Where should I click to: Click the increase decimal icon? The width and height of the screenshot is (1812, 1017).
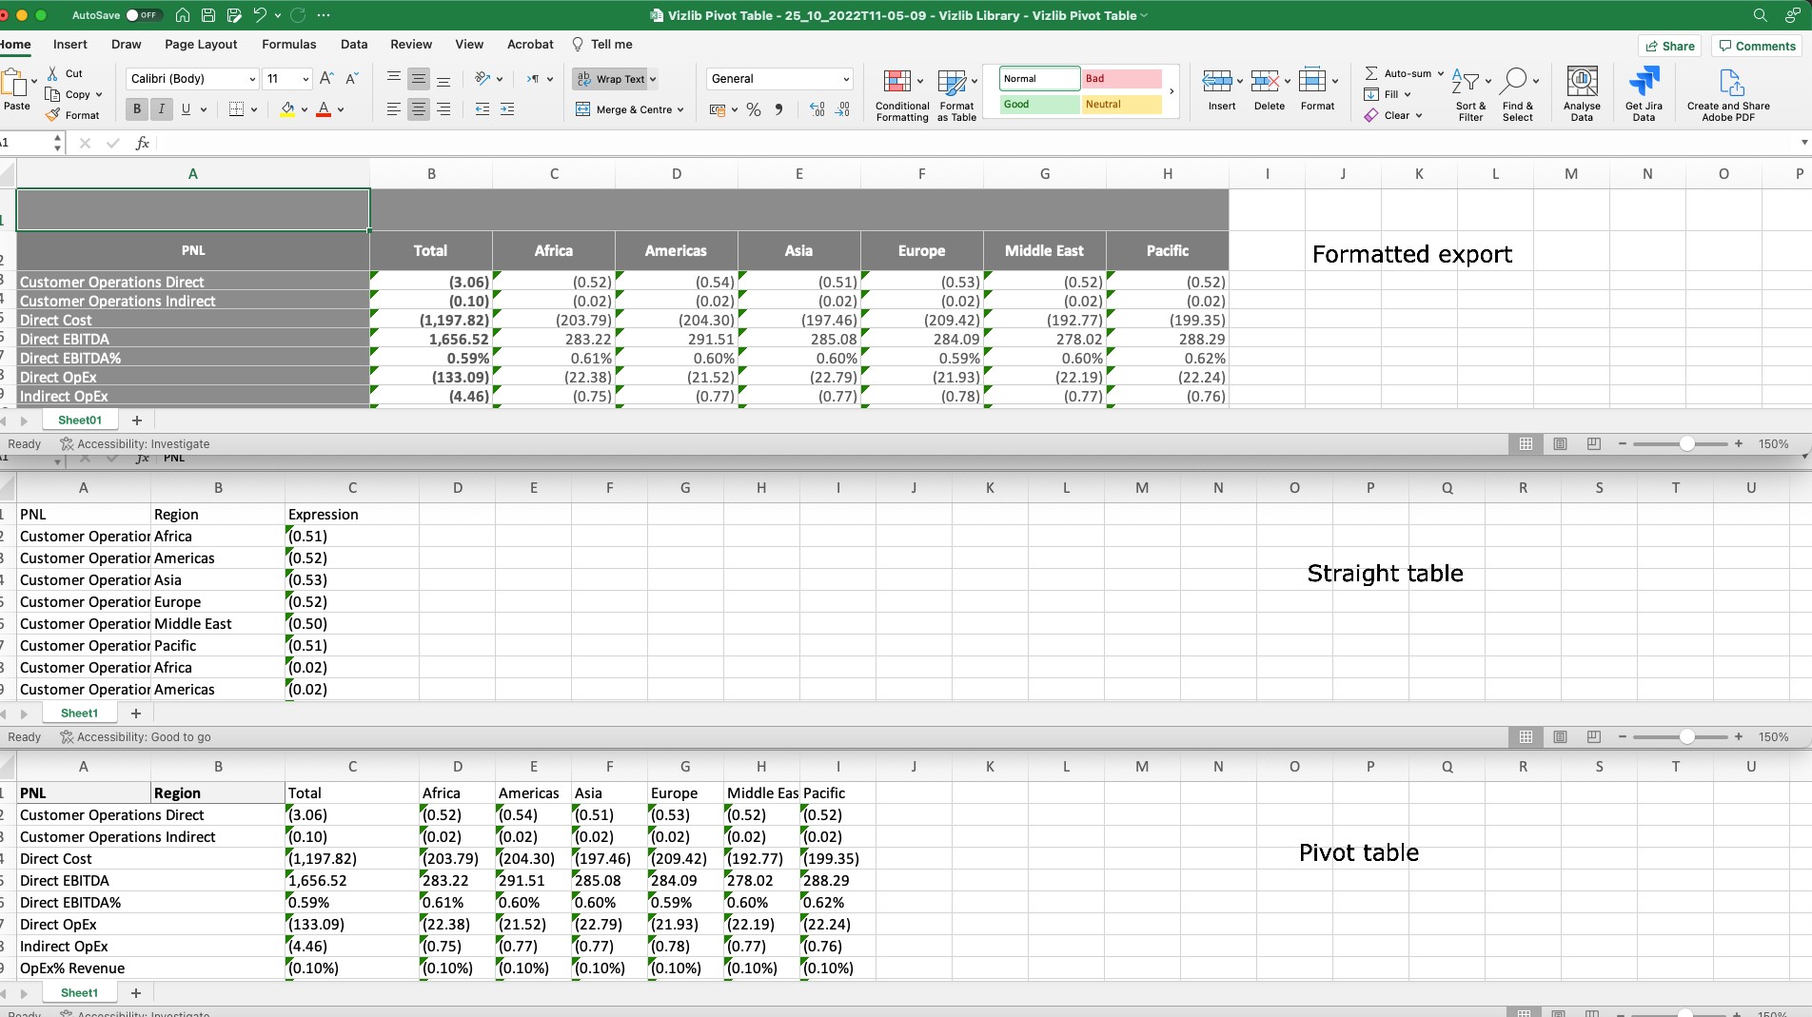coord(817,109)
